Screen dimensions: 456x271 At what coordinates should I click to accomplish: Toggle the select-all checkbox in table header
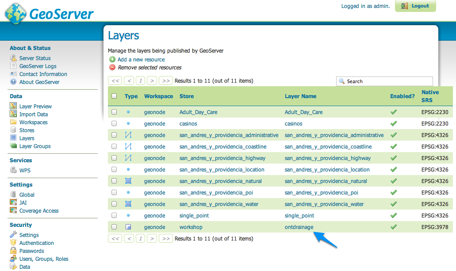pyautogui.click(x=114, y=96)
